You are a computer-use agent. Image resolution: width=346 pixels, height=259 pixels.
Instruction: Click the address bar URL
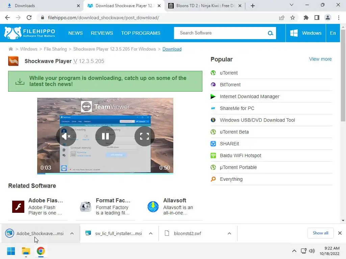[103, 18]
